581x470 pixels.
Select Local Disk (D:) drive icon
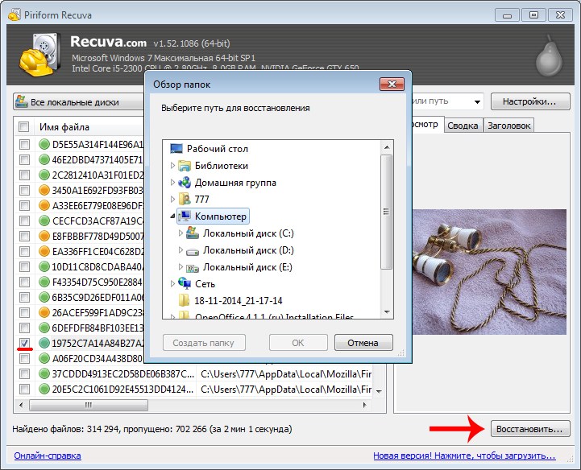click(x=193, y=250)
